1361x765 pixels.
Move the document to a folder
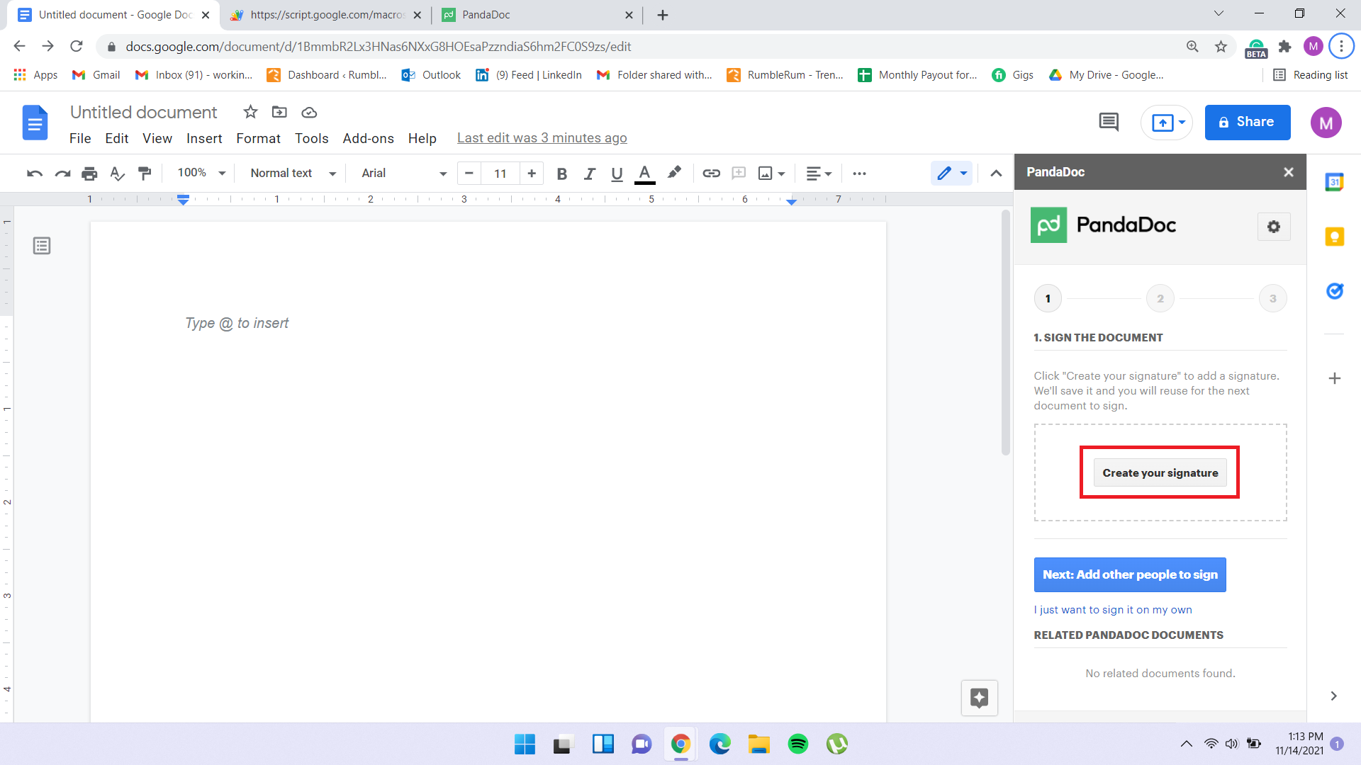(x=279, y=112)
